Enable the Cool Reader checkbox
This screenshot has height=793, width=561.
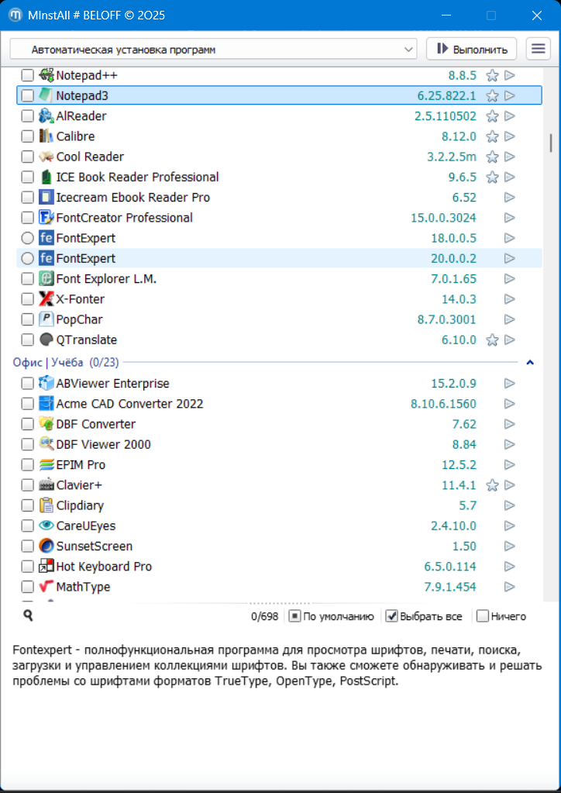coord(27,157)
